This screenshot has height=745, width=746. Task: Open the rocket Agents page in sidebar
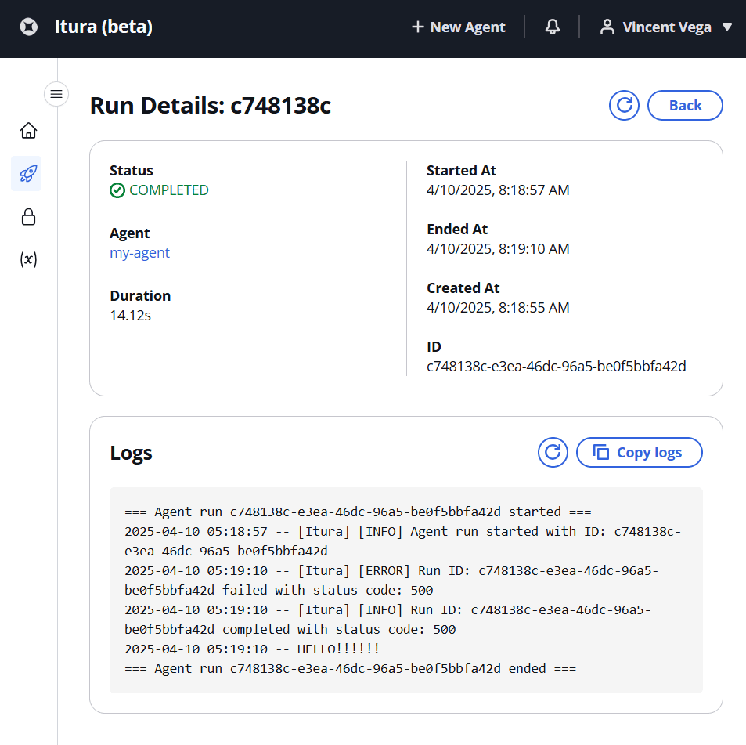pyautogui.click(x=27, y=174)
